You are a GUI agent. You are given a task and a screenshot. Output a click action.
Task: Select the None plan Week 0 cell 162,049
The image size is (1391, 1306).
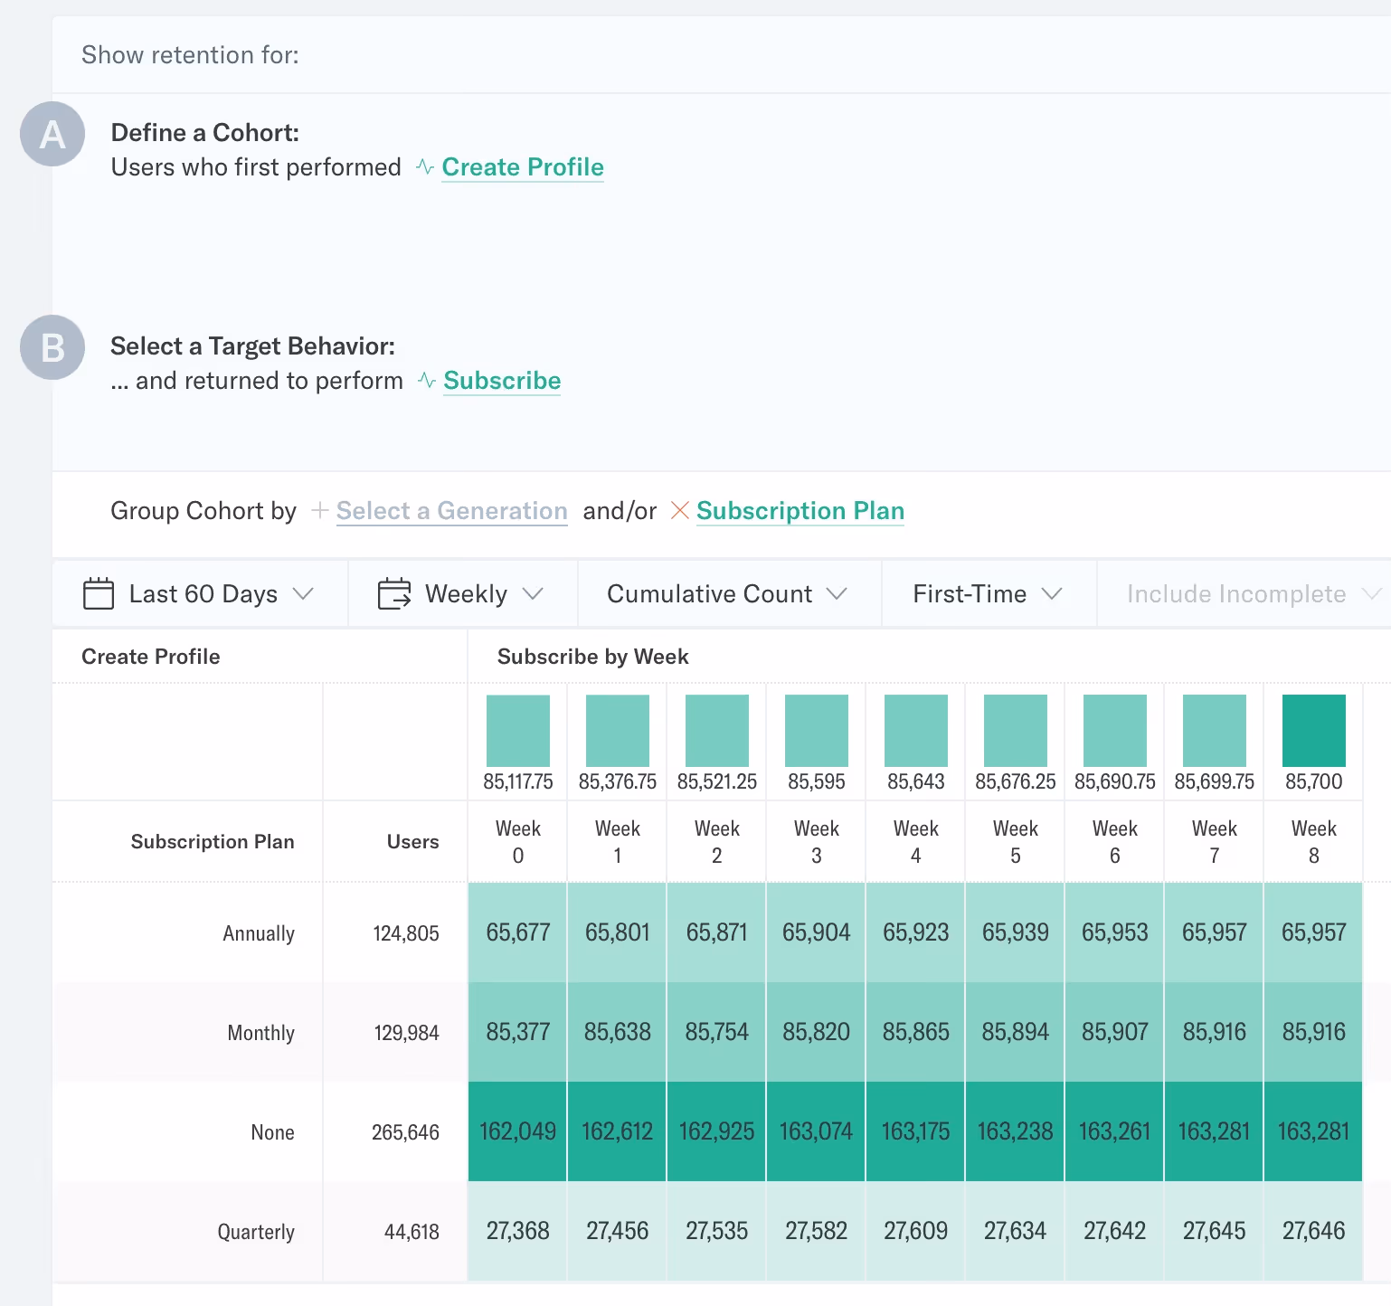click(517, 1131)
